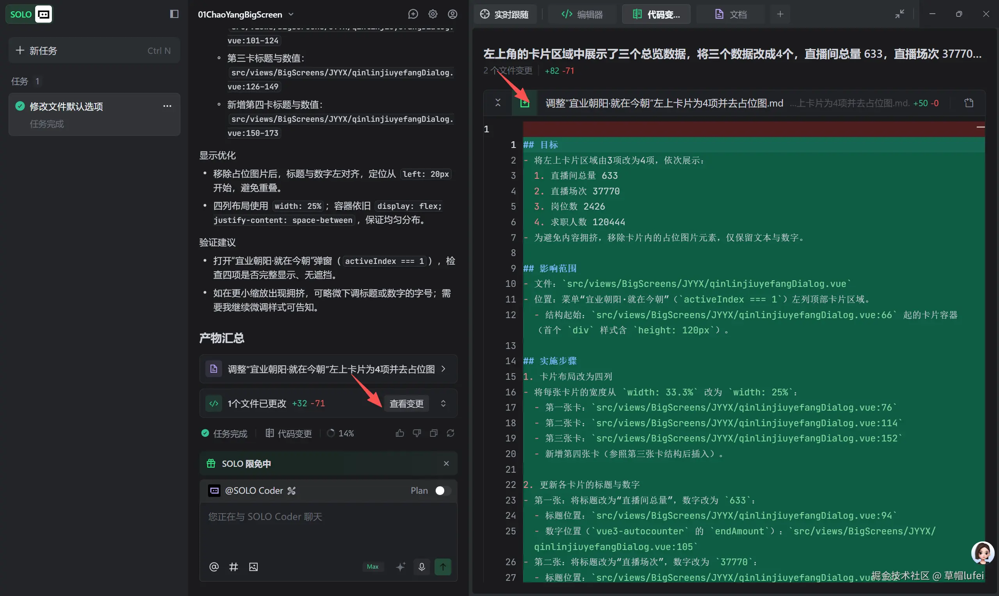
Task: Collapse the diff file section
Action: point(498,103)
